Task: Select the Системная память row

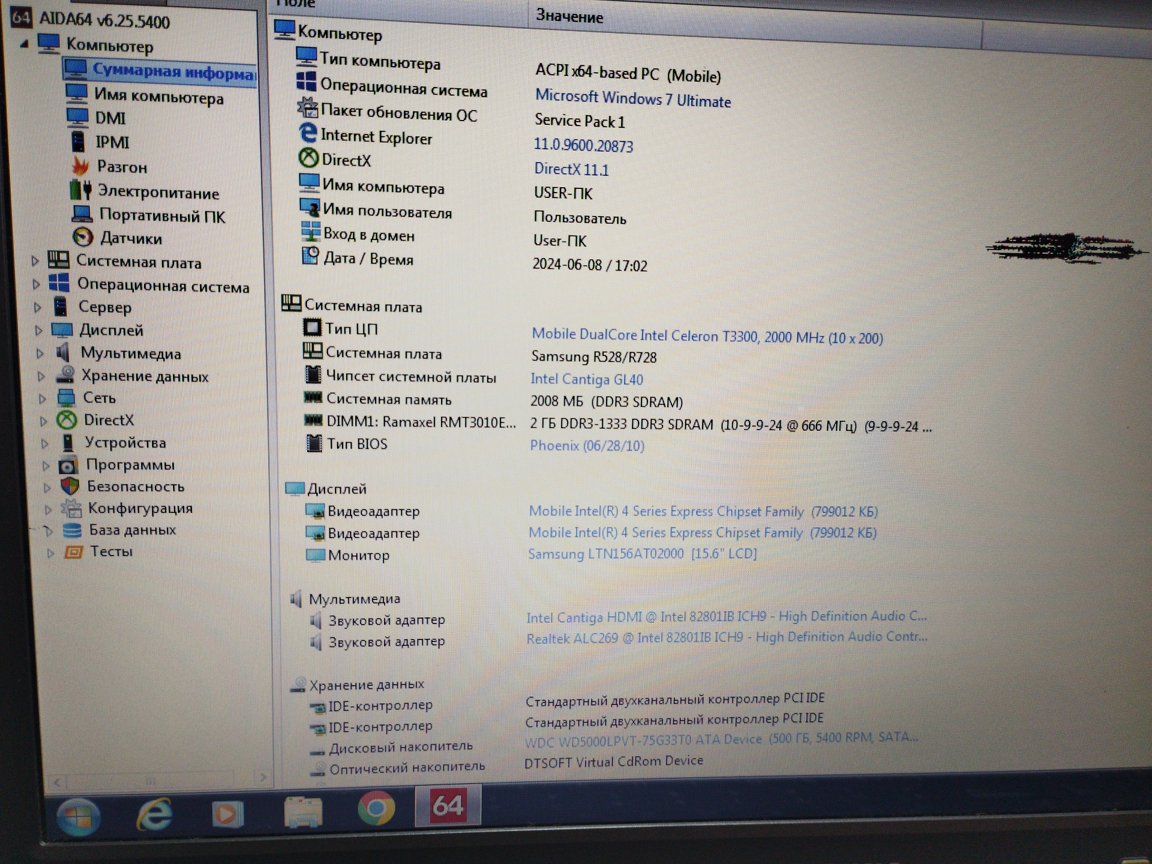Action: (493, 400)
